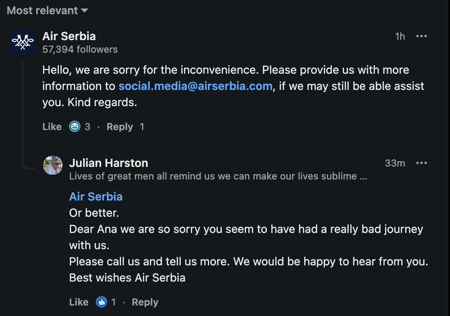Click the 57,394 followers text
This screenshot has height=316, width=450.
(80, 49)
